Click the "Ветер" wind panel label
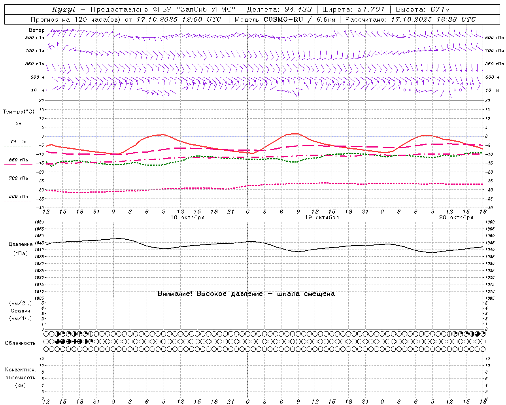Viewport: 506px width, 405px height. (36, 30)
